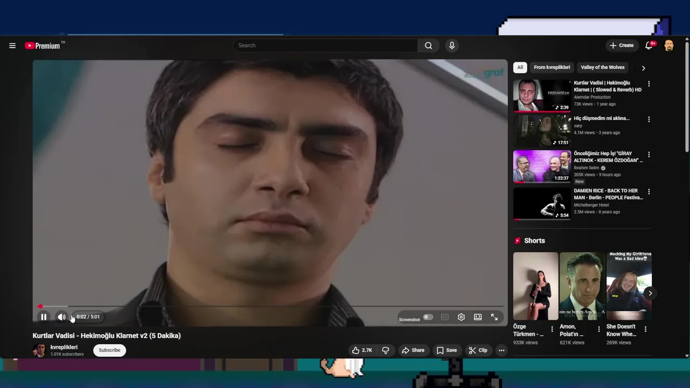Open the kvreplikleri channel name link
This screenshot has height=388, width=690.
64,348
